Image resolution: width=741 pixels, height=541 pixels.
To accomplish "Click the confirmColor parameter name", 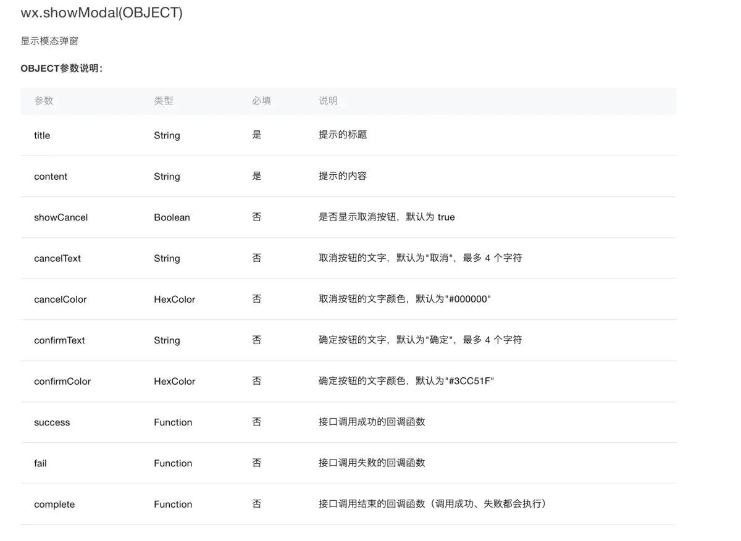I will (x=62, y=381).
